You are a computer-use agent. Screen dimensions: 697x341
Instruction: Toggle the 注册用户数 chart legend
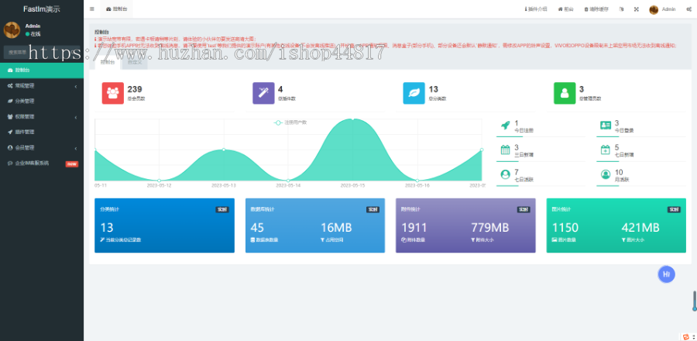[x=290, y=122]
